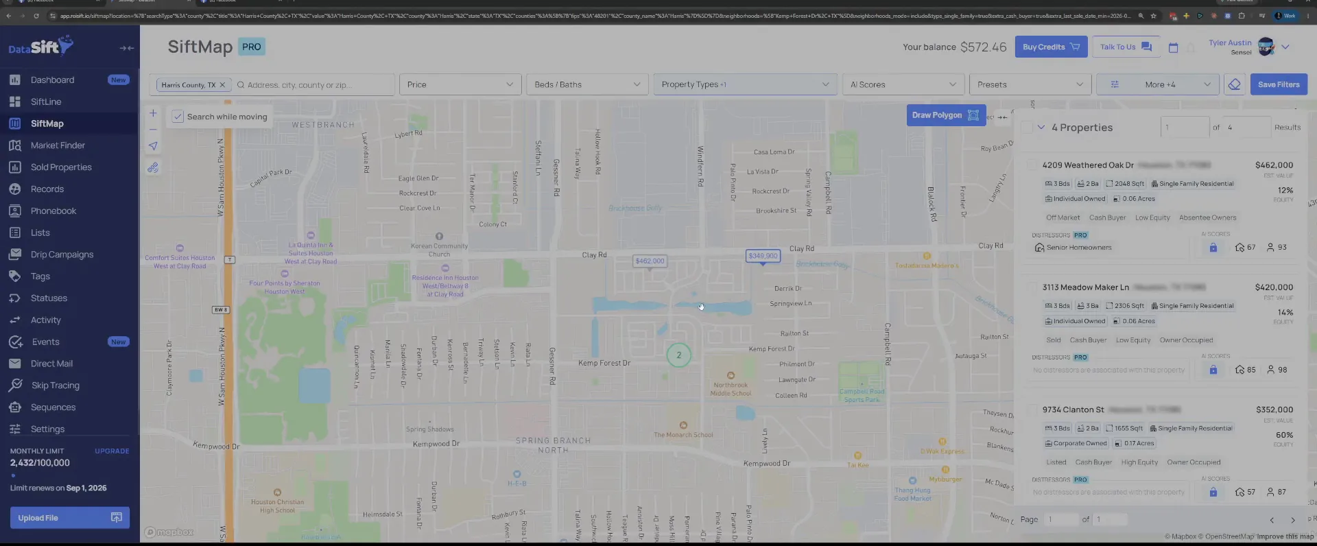Start Draw Polygon on map
The image size is (1317, 546).
(x=946, y=115)
